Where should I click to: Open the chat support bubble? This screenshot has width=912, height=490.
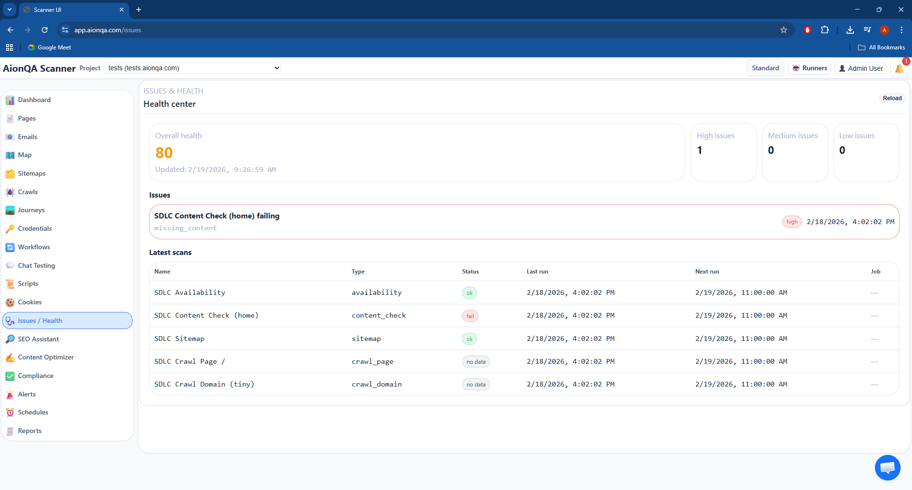[x=887, y=468]
